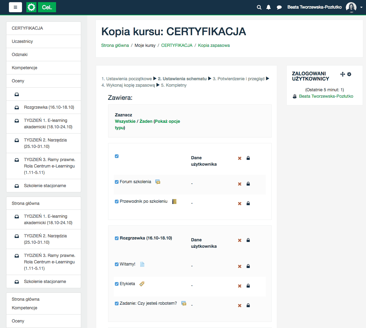This screenshot has height=328, width=366.
Task: Uncheck Przewodnik po szkoleniu checkbox
Action: pyautogui.click(x=117, y=202)
